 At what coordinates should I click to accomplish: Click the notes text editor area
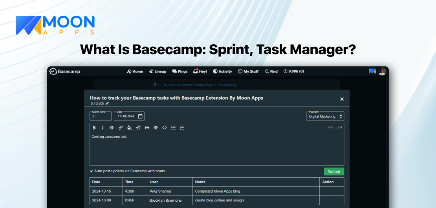[x=216, y=149]
